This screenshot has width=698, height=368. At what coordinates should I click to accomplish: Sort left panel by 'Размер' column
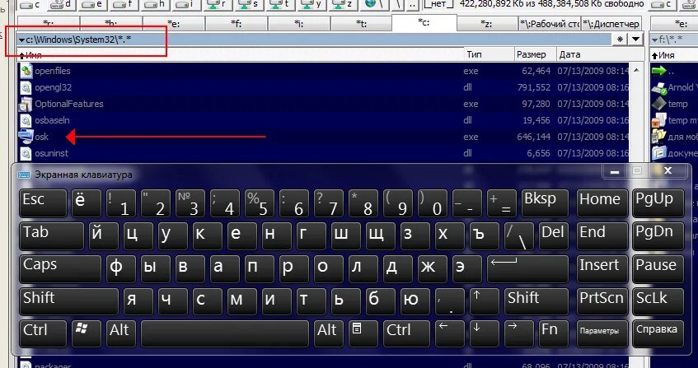(536, 54)
